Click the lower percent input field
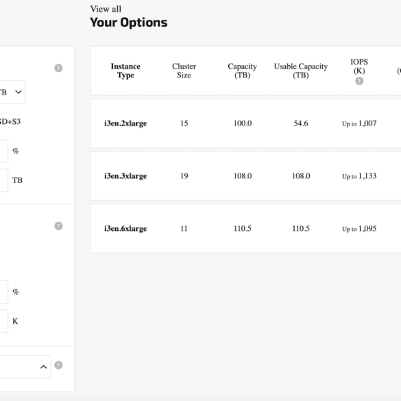This screenshot has width=401, height=401. [3, 292]
